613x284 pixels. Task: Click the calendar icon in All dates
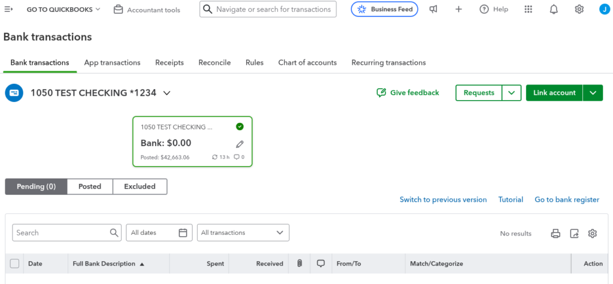pos(183,232)
